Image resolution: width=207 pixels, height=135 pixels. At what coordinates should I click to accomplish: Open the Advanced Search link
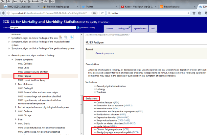tap(88, 28)
